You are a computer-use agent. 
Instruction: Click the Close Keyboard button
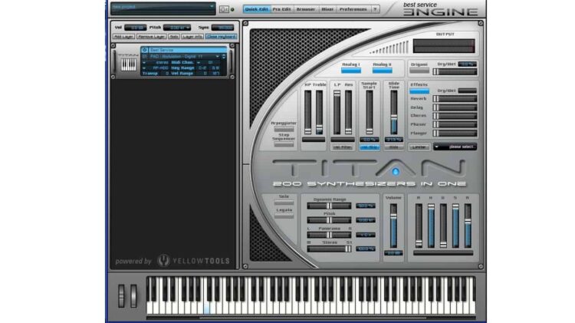221,37
